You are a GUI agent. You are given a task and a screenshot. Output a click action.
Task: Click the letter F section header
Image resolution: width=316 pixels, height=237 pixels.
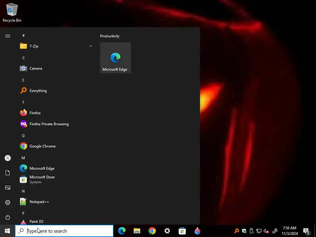click(x=23, y=102)
